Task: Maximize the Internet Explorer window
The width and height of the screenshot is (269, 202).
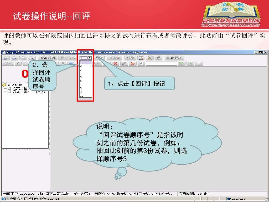Action: point(261,52)
